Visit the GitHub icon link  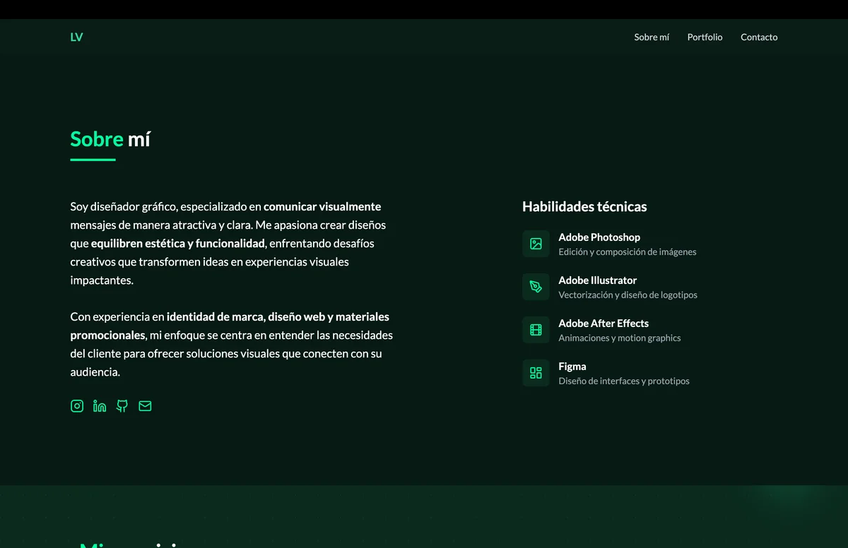pyautogui.click(x=122, y=406)
